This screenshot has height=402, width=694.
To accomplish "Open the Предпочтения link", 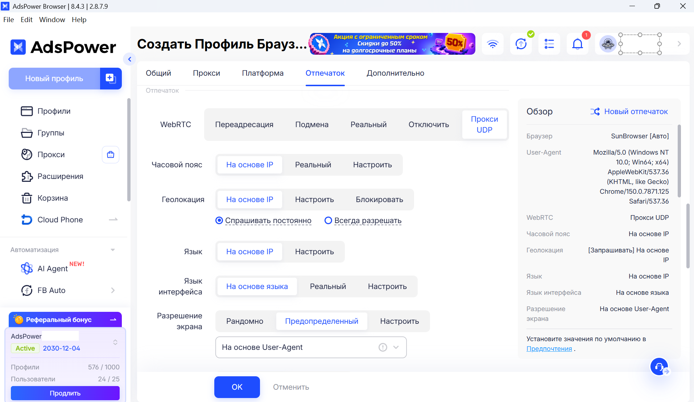I will coord(549,349).
